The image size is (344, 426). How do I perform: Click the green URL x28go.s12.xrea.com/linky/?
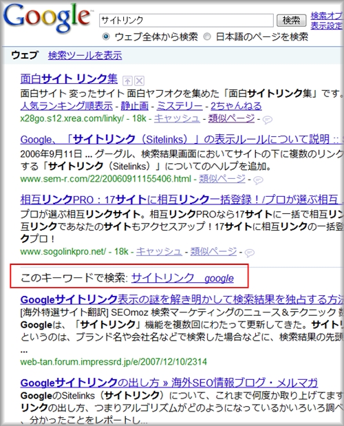[x=72, y=118]
